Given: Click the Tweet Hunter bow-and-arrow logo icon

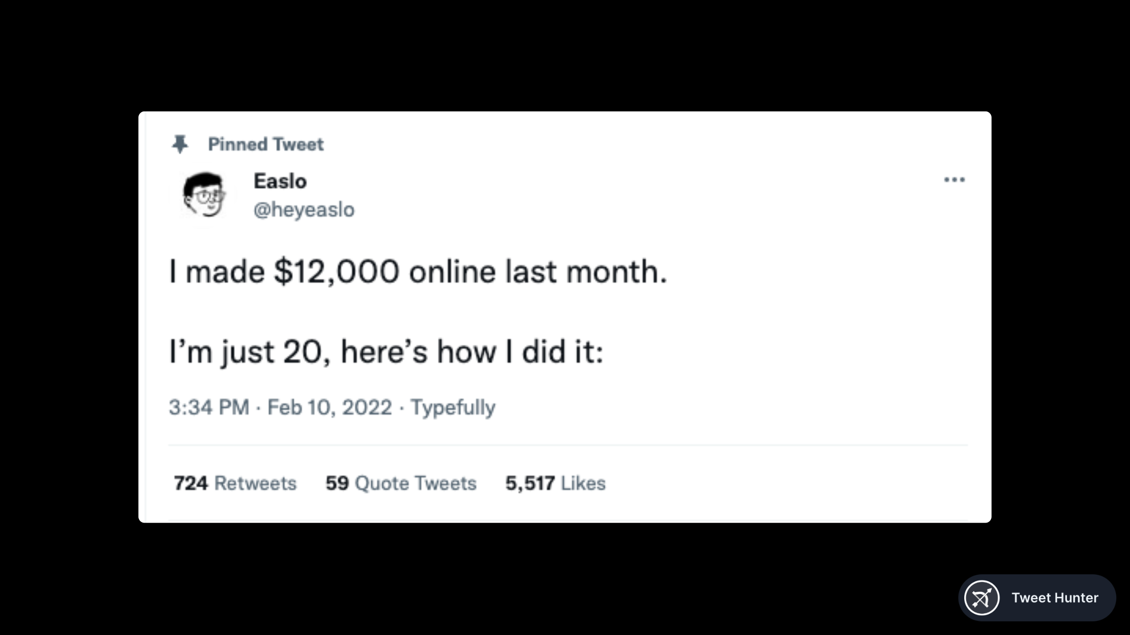Looking at the screenshot, I should [982, 598].
